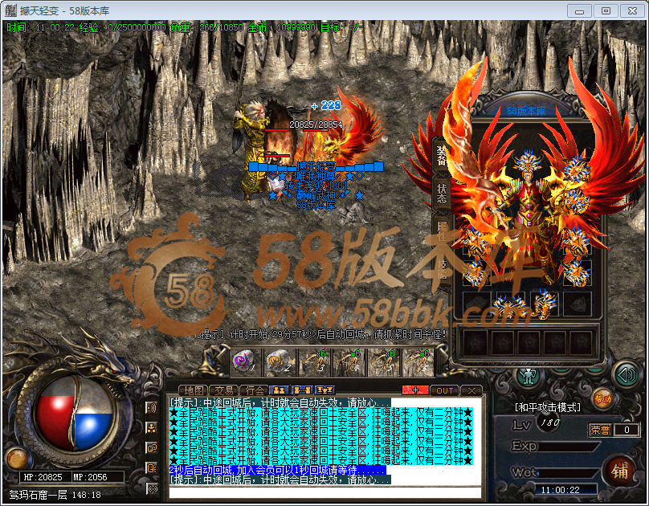Toggle the top chat channel icon (sound waves)

tap(152, 408)
